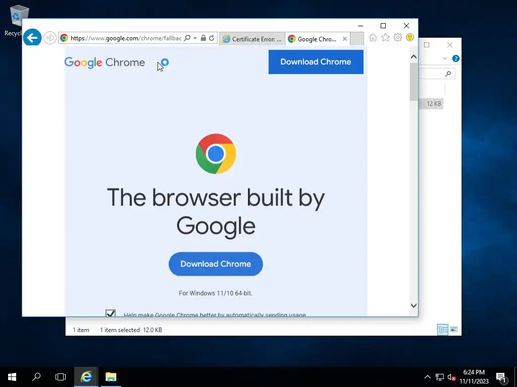
Task: Click the scroll up arrow of the page
Action: [413, 57]
